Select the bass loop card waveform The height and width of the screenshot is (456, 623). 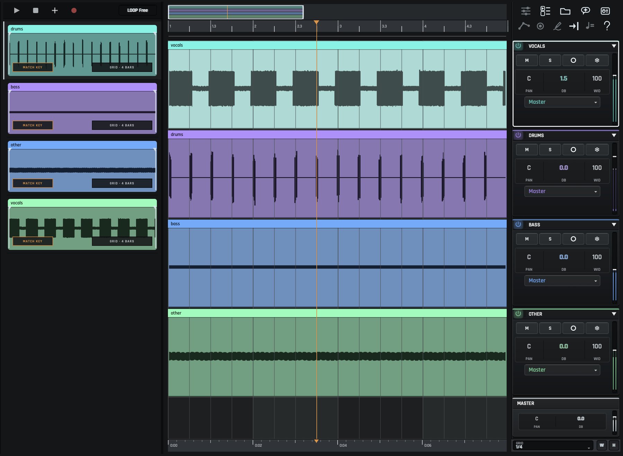82,112
